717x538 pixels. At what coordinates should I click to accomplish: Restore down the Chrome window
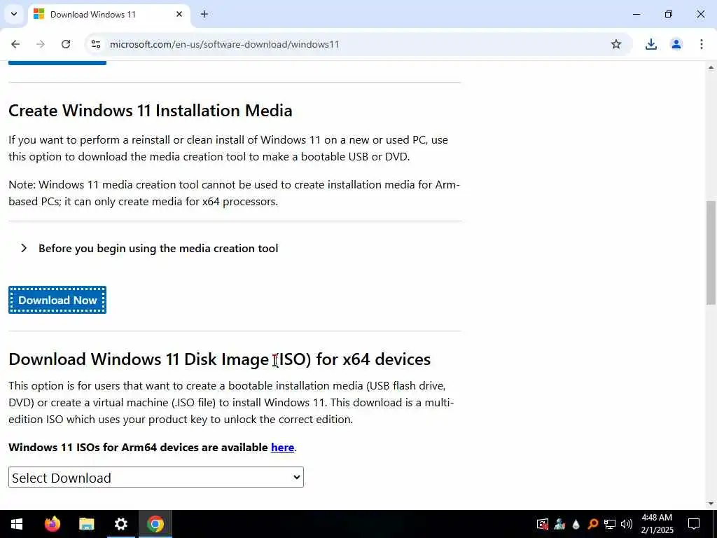pos(669,14)
